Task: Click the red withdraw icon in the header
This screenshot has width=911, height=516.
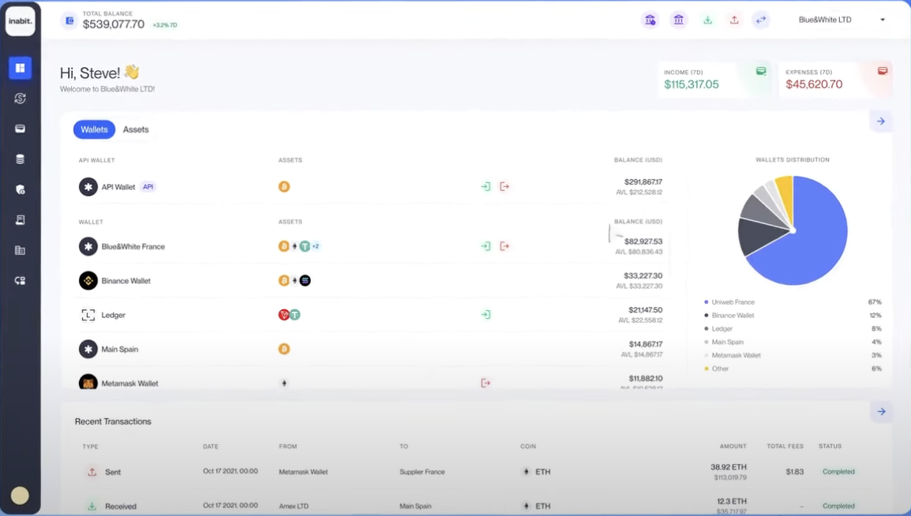Action: [x=734, y=20]
